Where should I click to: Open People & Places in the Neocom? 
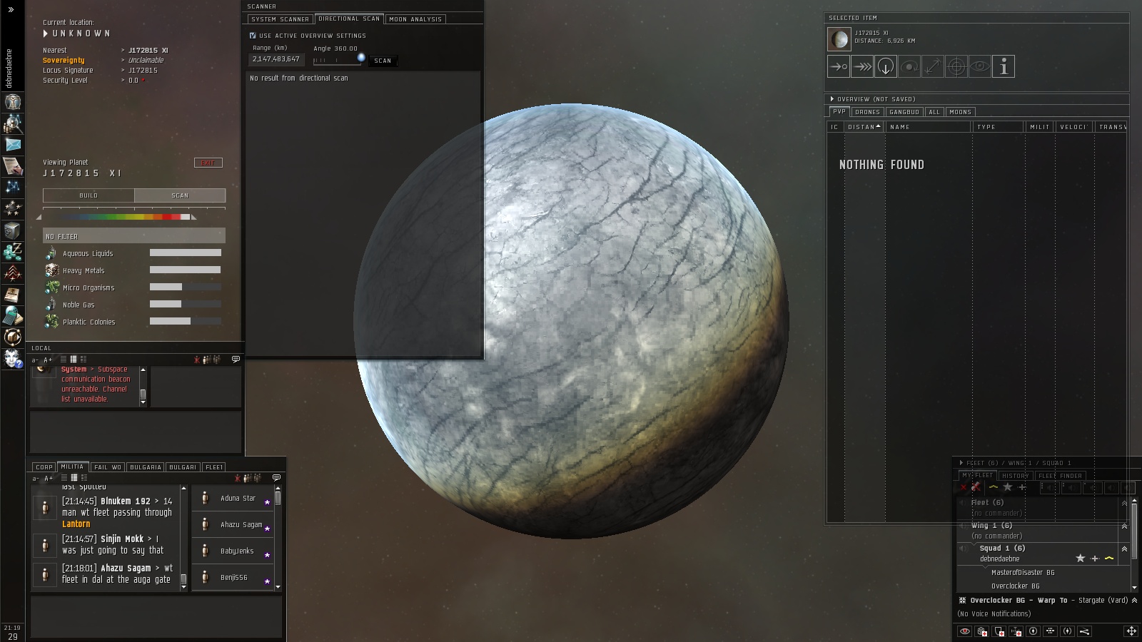point(13,123)
